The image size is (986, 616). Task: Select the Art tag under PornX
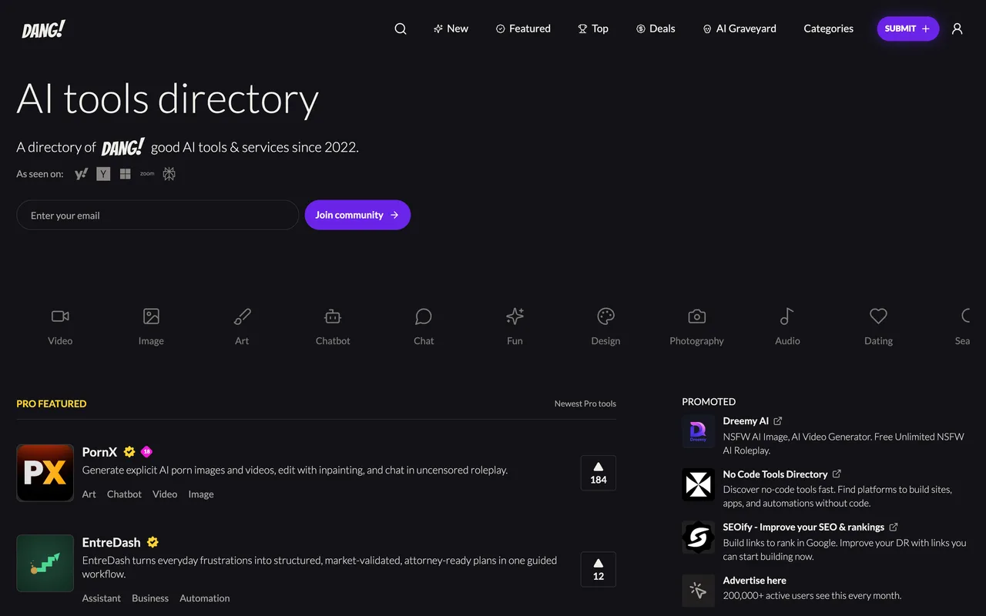[89, 494]
